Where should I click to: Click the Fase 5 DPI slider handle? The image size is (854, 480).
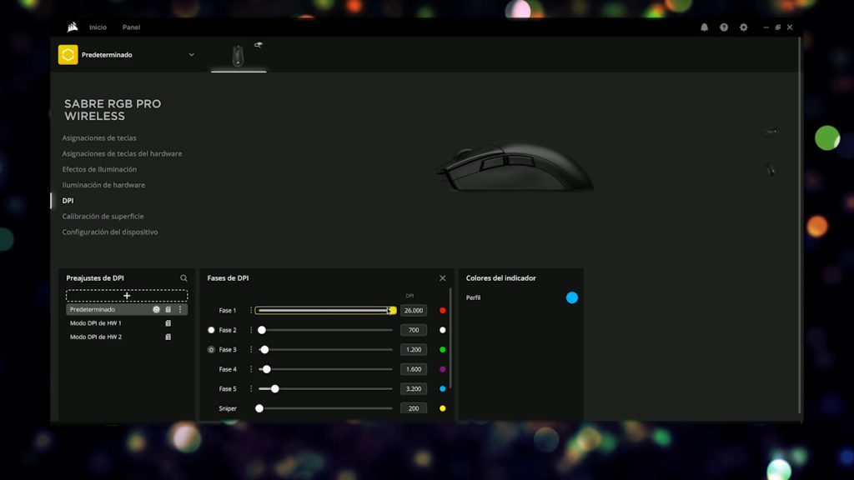point(275,388)
